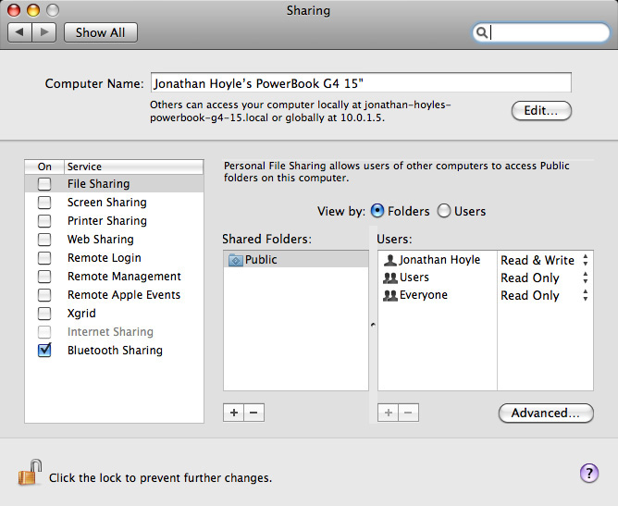The image size is (618, 506).
Task: Enable the Printer Sharing checkbox
Action: (44, 221)
